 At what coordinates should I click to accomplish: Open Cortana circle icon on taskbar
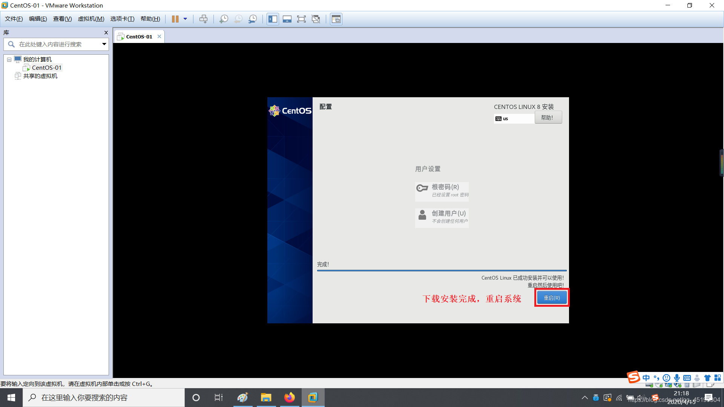point(196,398)
